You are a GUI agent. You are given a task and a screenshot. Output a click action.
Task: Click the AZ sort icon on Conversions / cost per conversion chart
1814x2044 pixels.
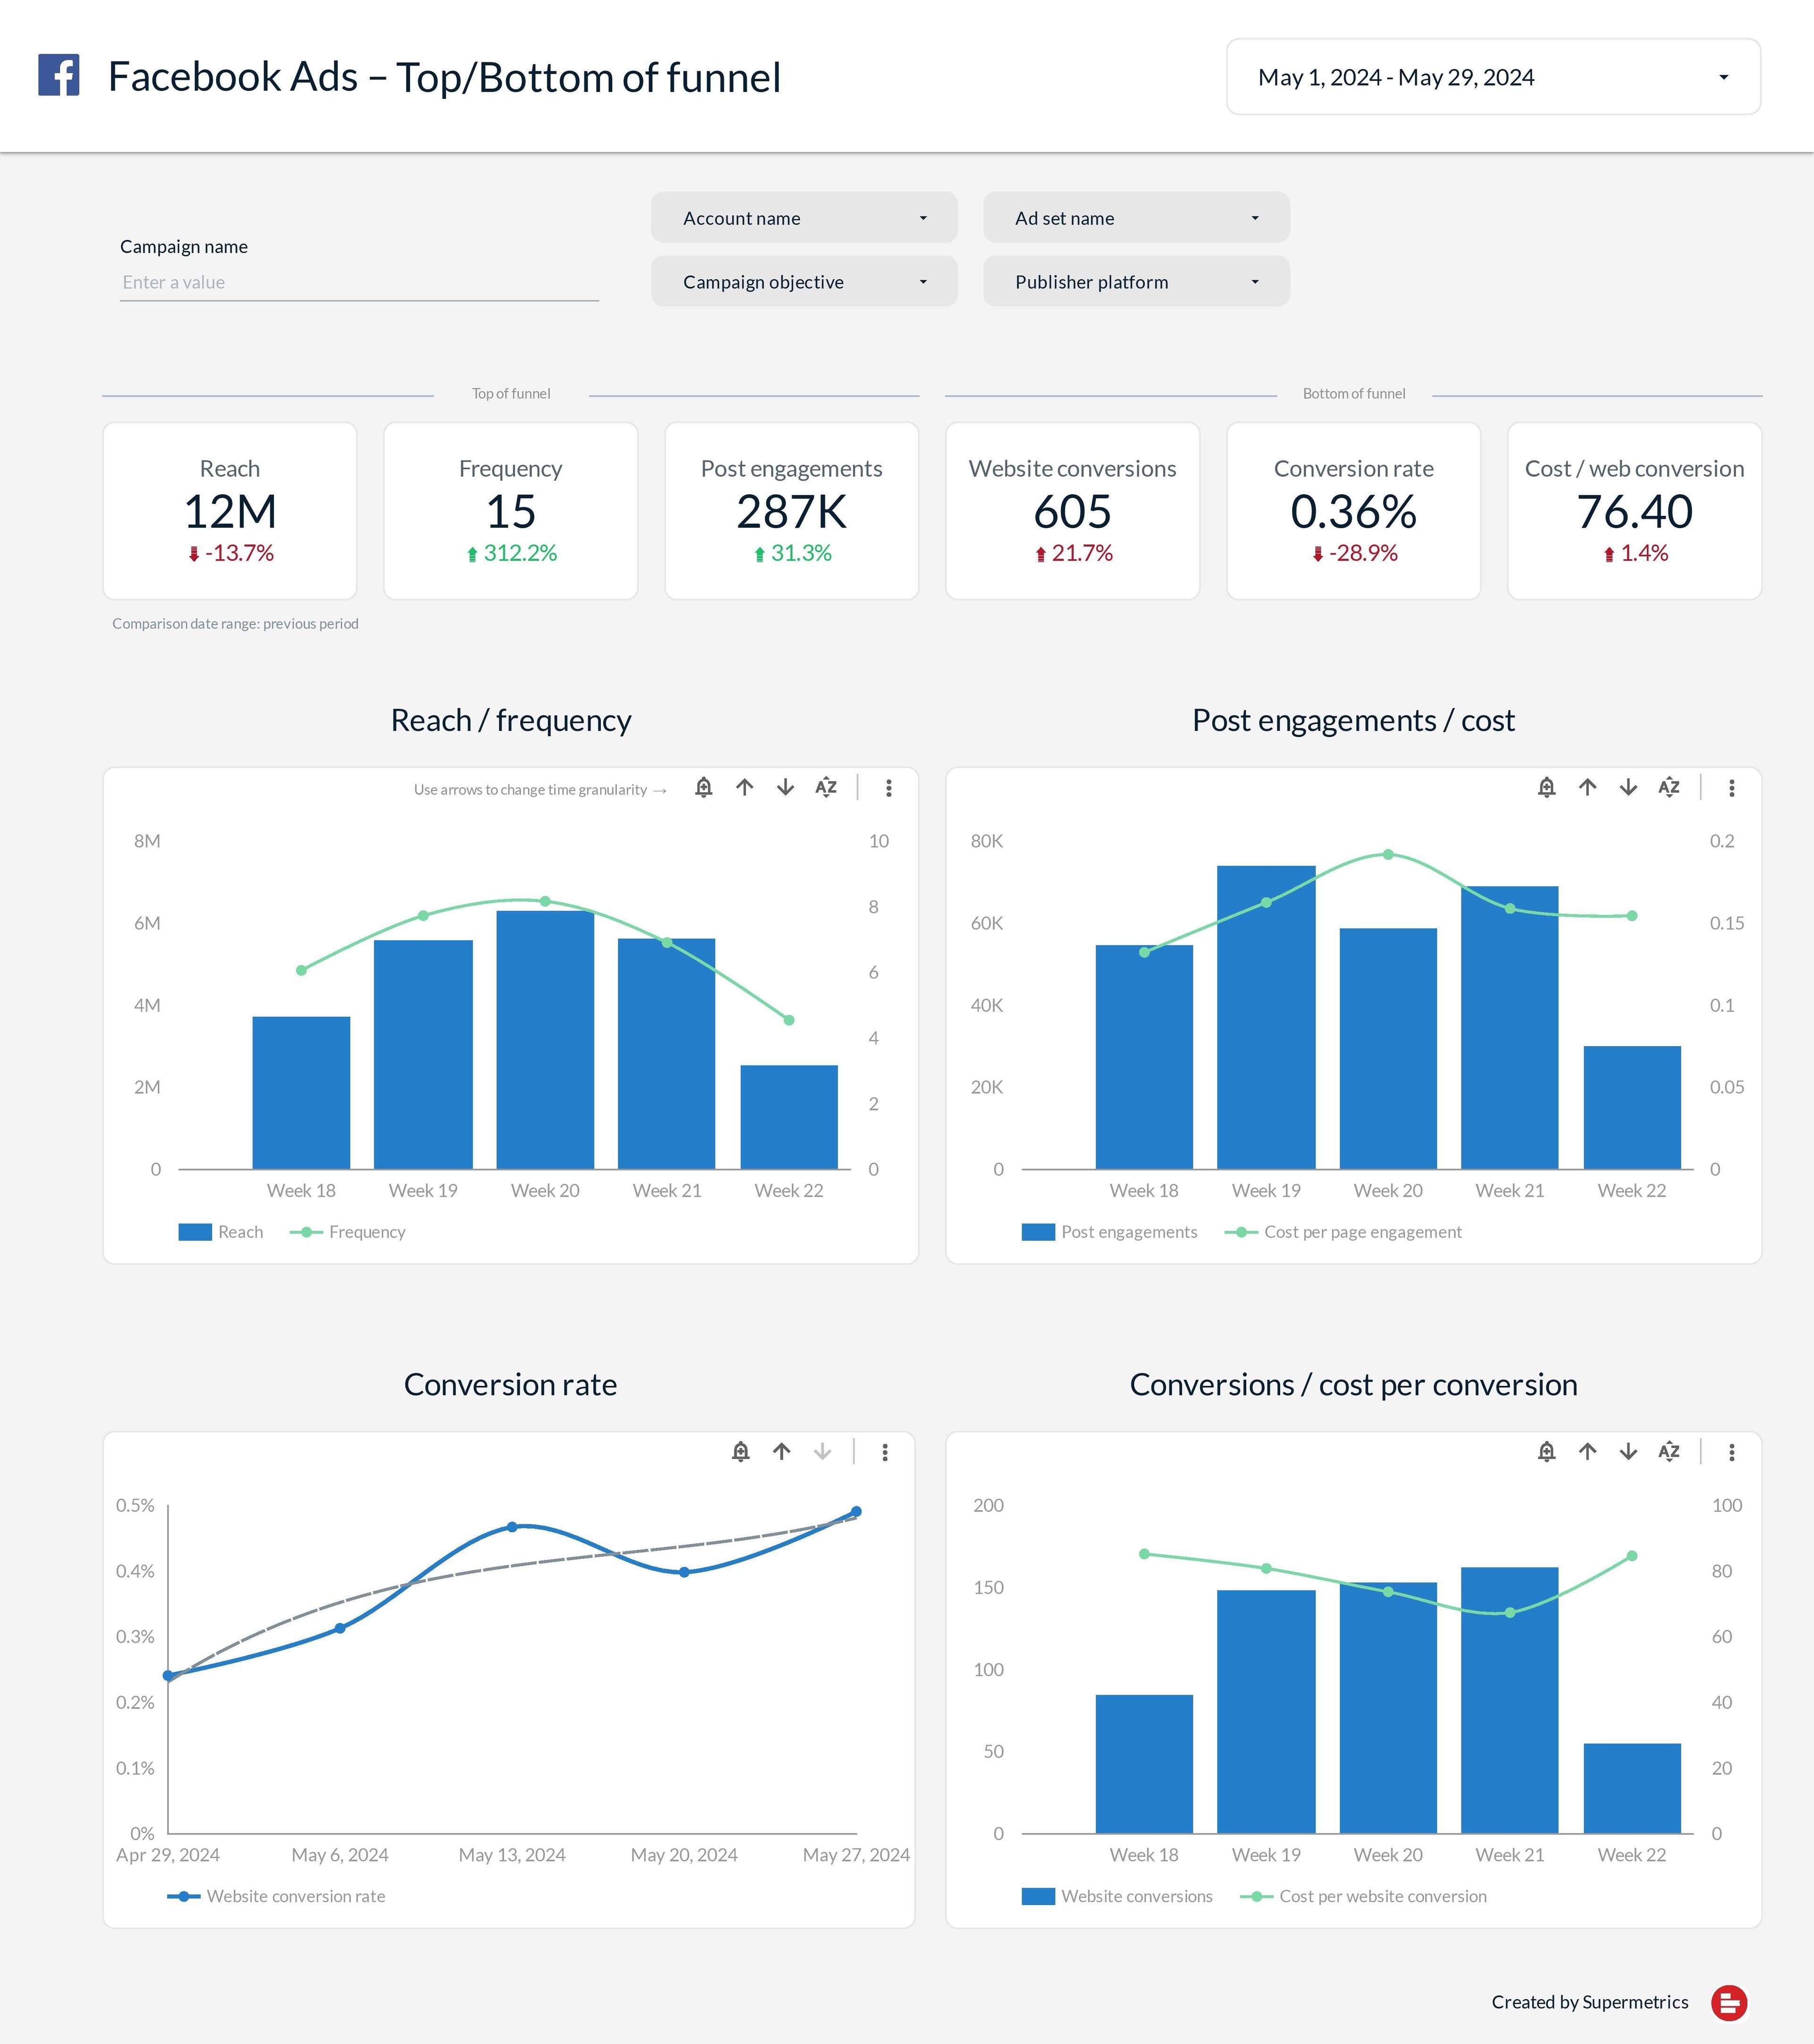(1669, 1452)
